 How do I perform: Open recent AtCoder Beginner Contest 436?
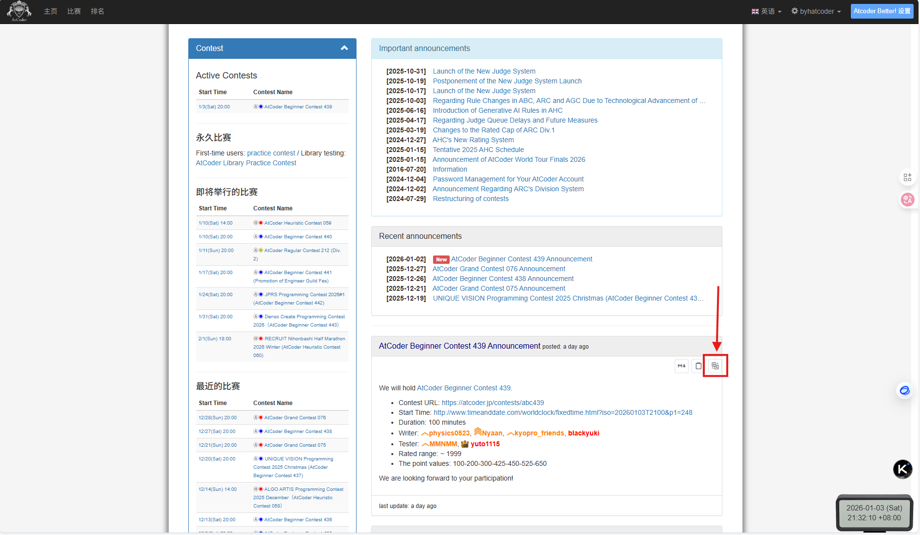pos(298,520)
